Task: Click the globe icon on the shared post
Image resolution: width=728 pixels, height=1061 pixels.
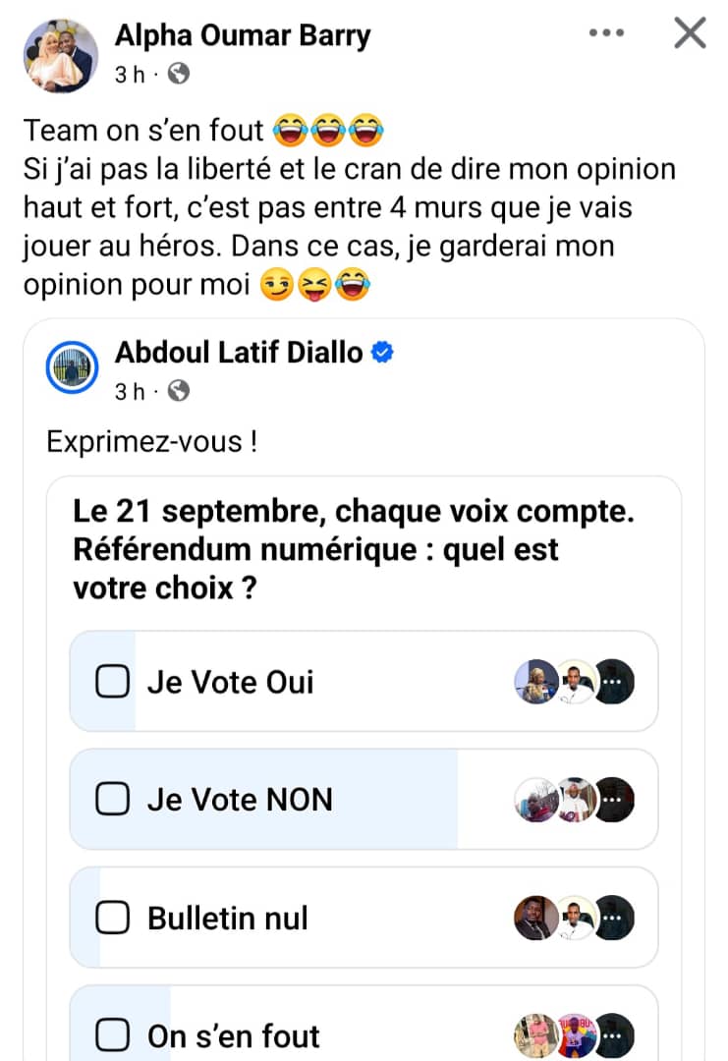Action: point(178,392)
